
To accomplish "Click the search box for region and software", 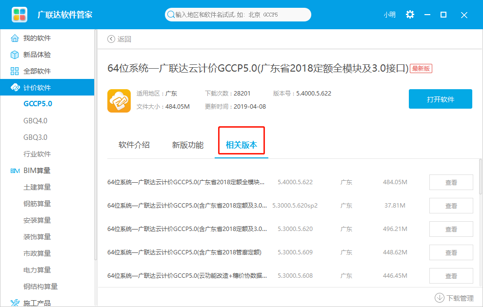I will [x=238, y=15].
